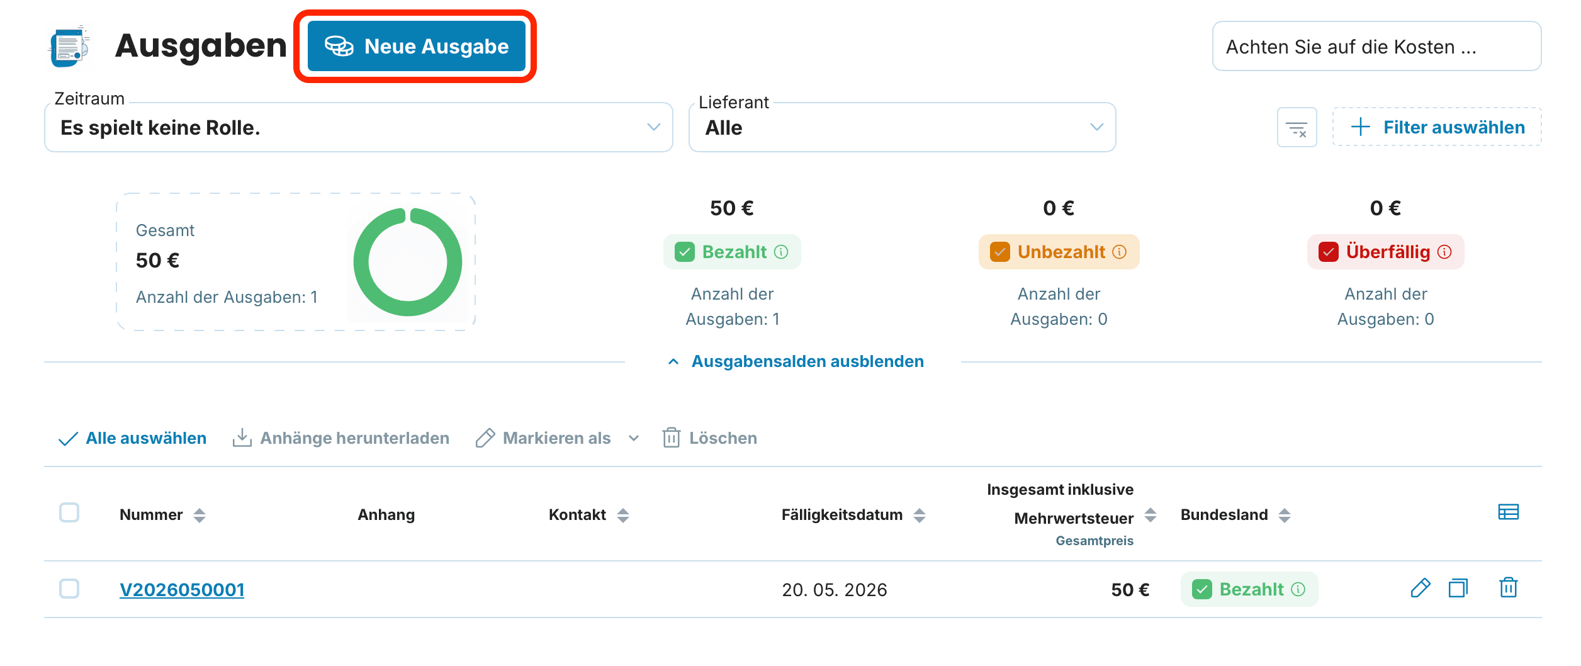Sort by Fälligkeitsdatum column
Viewport: 1581px width, 666px height.
point(920,516)
